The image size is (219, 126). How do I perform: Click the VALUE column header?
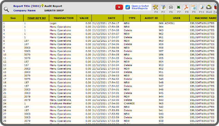point(84,18)
